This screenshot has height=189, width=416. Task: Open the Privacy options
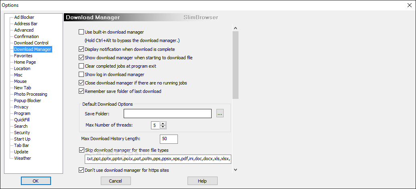pos(21,107)
